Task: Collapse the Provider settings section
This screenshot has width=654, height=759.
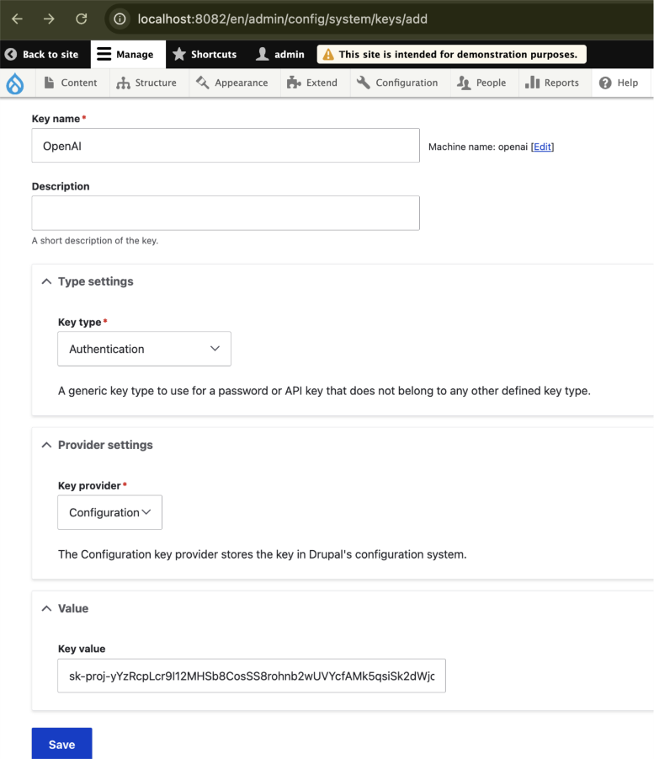Action: 98,445
